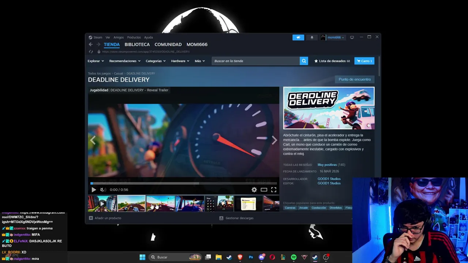Click Todos los juegos breadcrumb
This screenshot has width=468, height=263.
(x=99, y=73)
